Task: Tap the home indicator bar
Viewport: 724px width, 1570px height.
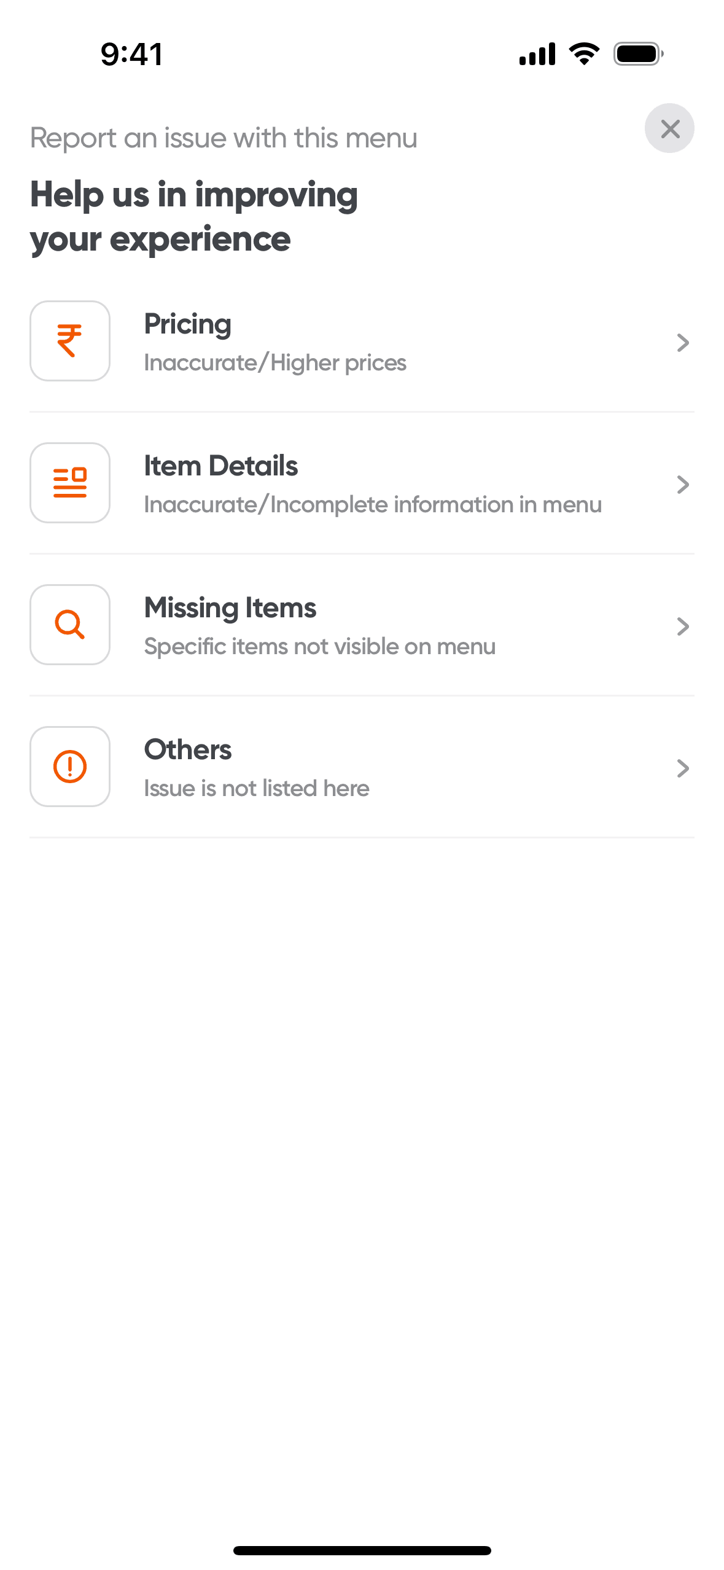Action: pyautogui.click(x=362, y=1550)
